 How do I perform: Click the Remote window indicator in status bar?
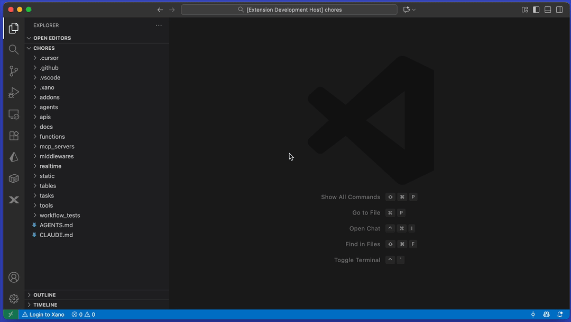tap(11, 315)
